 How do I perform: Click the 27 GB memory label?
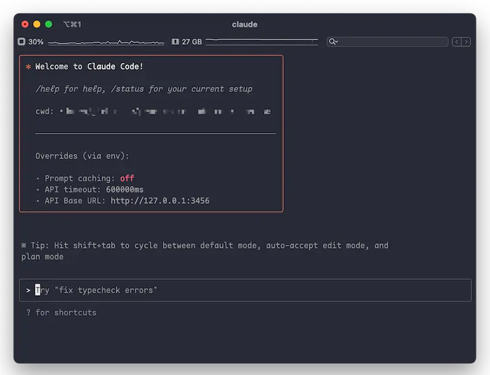pos(192,42)
